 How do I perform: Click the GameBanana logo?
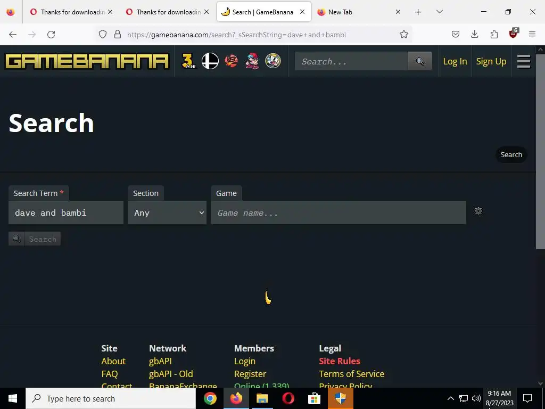(x=87, y=62)
